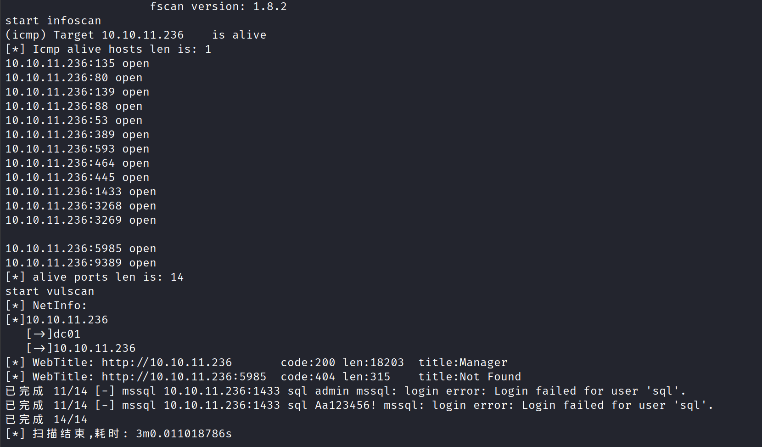Click the 1433 open port line
Image resolution: width=762 pixels, height=447 pixels.
pos(81,192)
